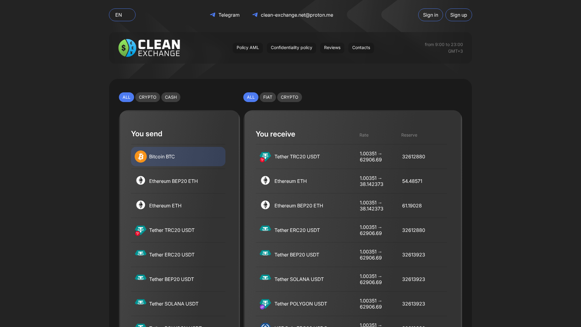Select Tether POLYGON USDT label in receive list

(301, 304)
